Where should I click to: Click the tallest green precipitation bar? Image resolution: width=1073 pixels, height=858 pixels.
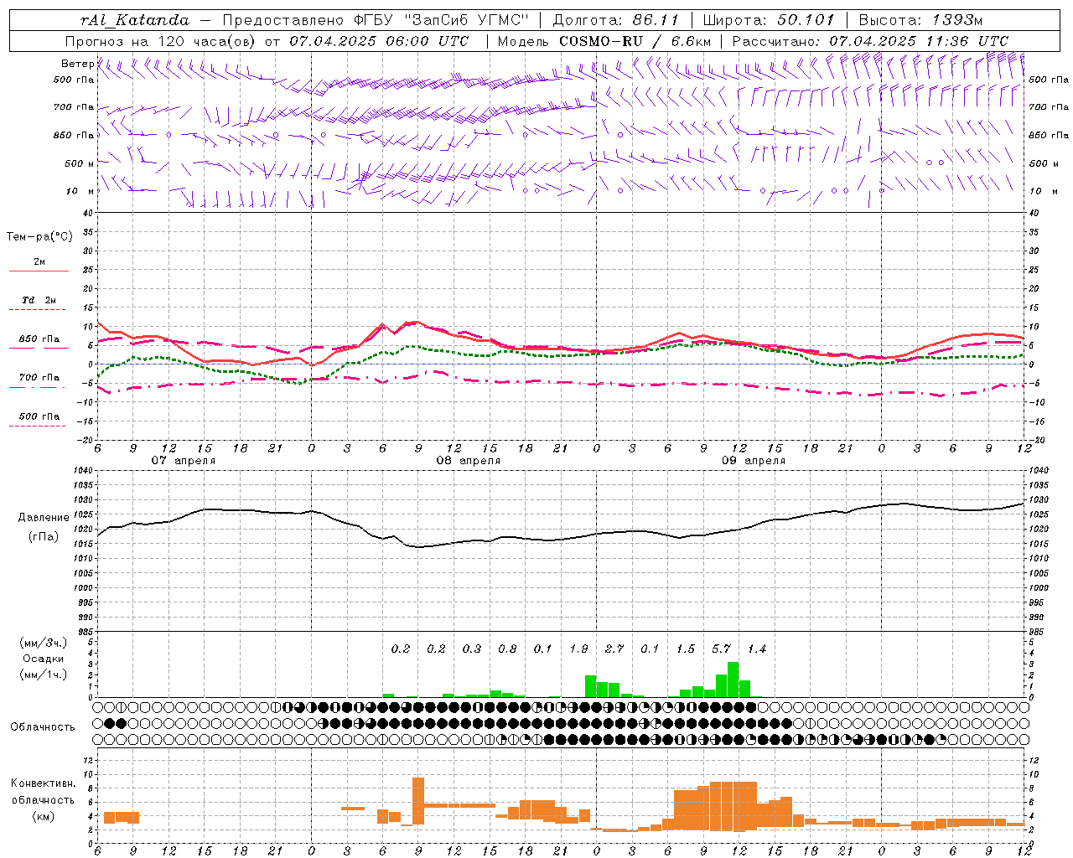click(733, 680)
